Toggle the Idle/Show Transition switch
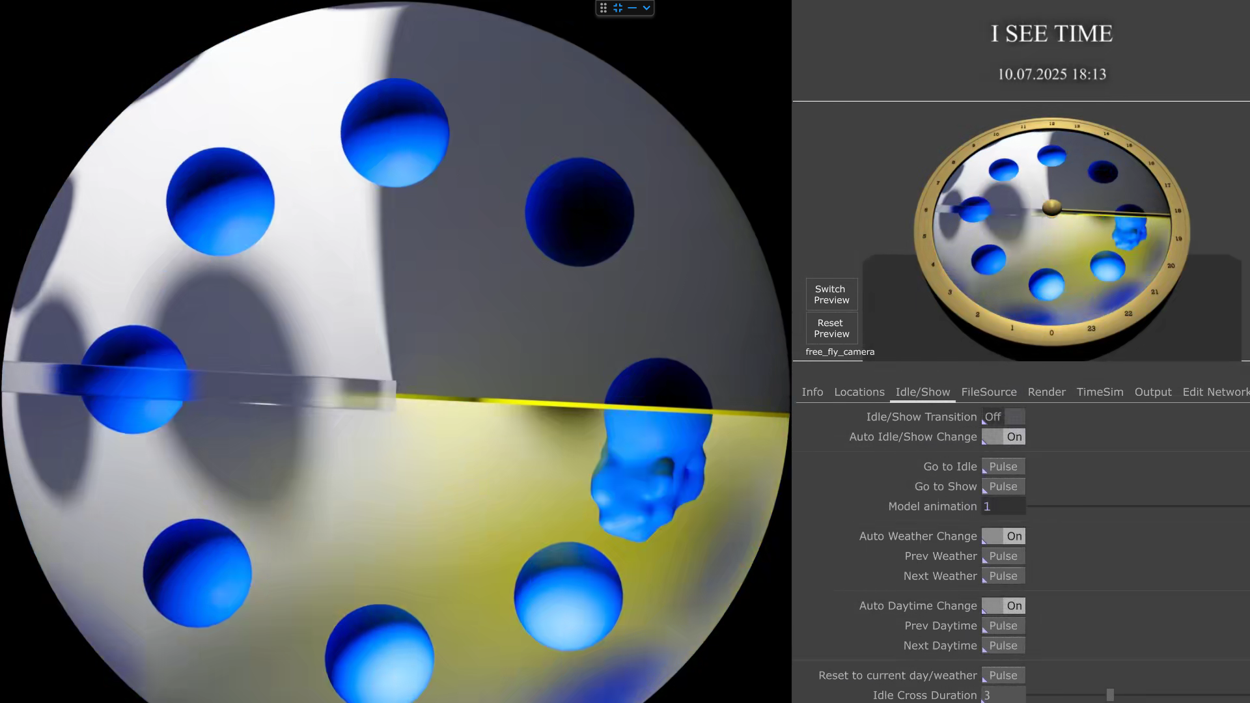 [1003, 417]
